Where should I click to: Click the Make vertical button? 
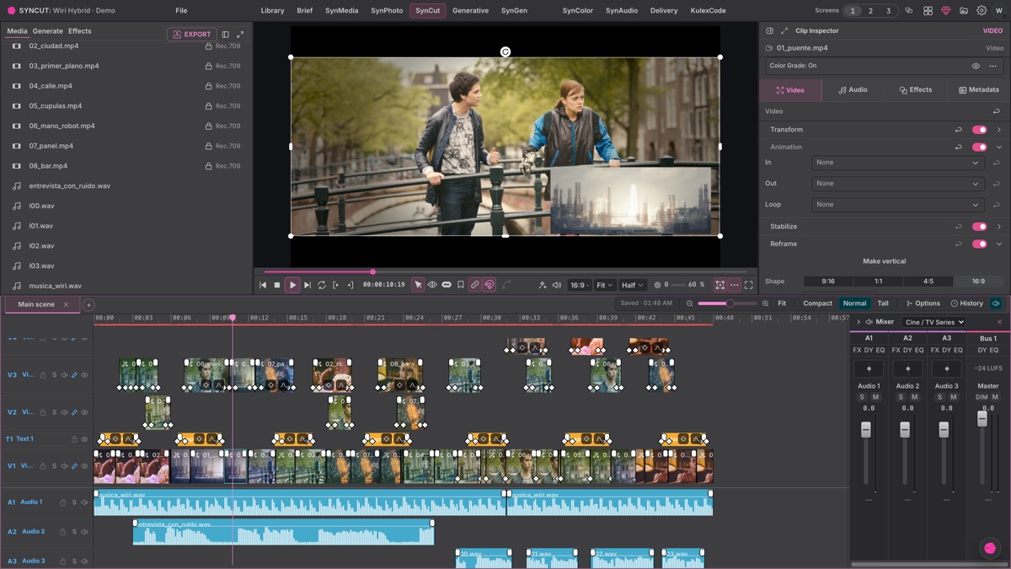coord(885,261)
